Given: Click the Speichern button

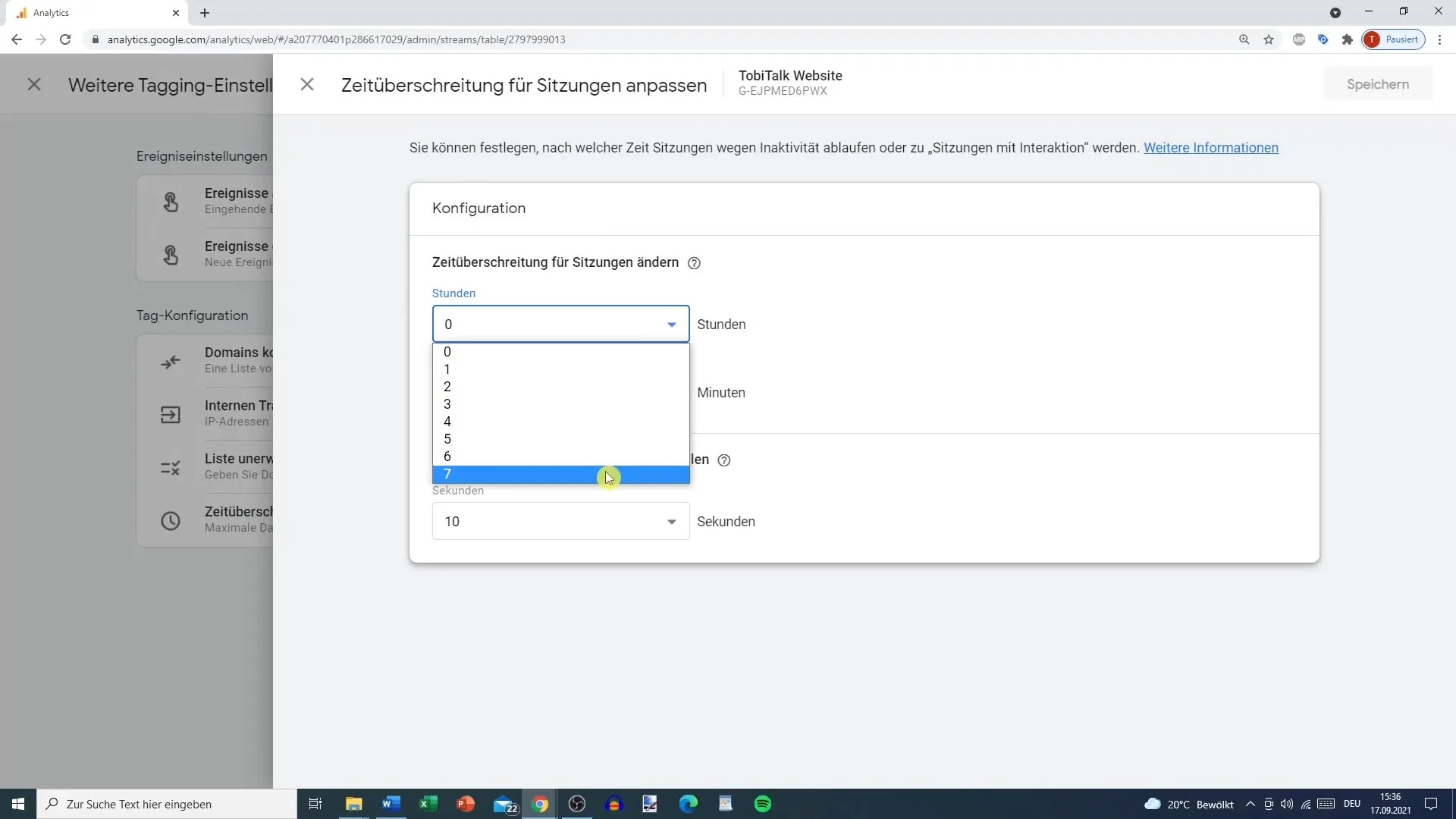Looking at the screenshot, I should (x=1378, y=84).
